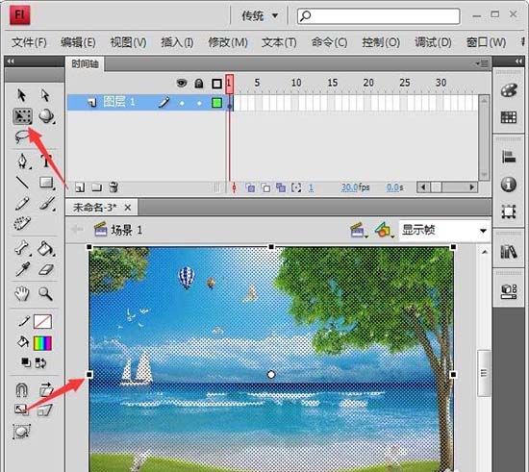The image size is (529, 472).
Task: Select the Lasso tool
Action: click(x=23, y=137)
